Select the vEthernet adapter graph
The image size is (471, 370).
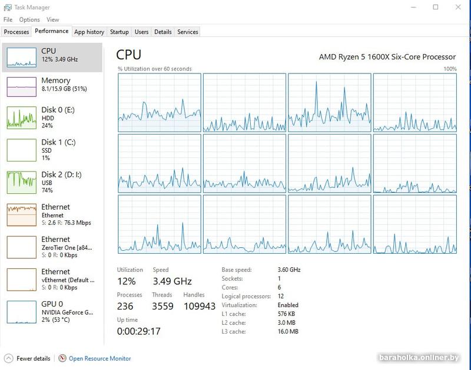(x=21, y=279)
